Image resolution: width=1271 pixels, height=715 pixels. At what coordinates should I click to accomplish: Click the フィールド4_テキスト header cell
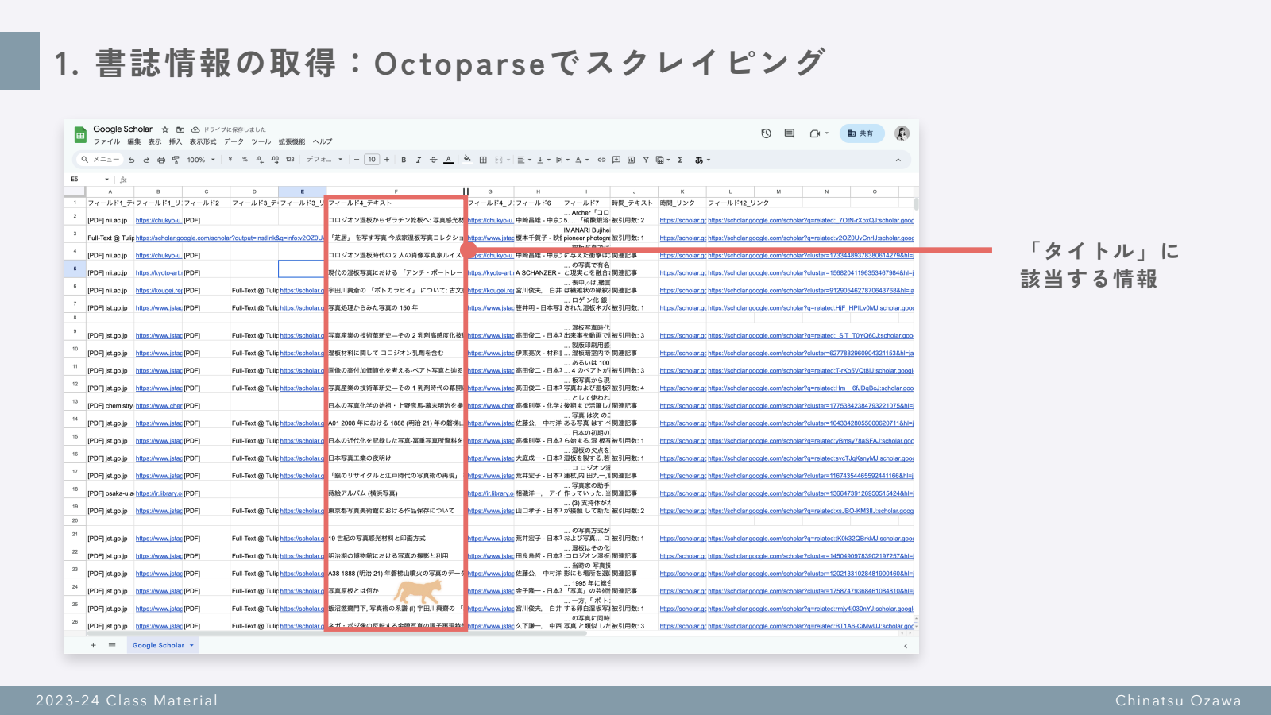pyautogui.click(x=396, y=203)
